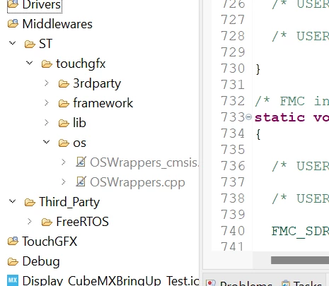Image resolution: width=329 pixels, height=286 pixels.
Task: Click the lib folder icon
Action: [x=64, y=123]
